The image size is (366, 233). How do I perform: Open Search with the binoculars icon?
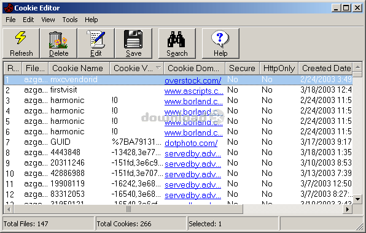[x=176, y=39]
